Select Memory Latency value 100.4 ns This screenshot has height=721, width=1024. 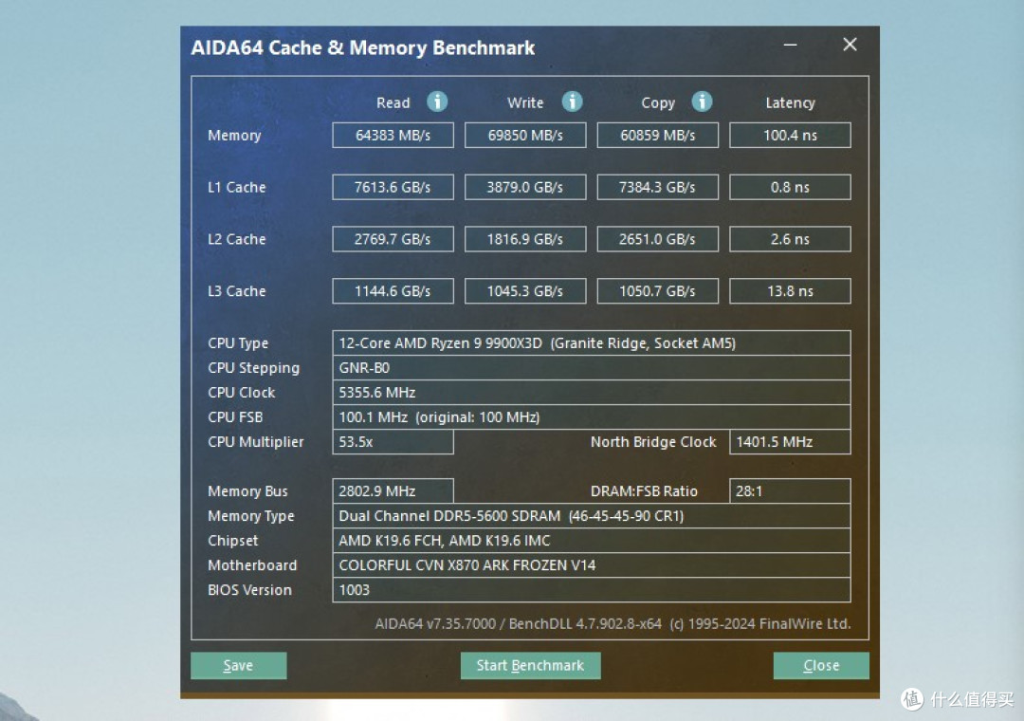pos(790,136)
